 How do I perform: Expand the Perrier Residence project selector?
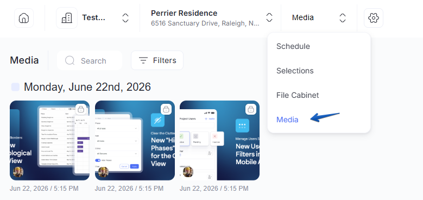coord(269,18)
